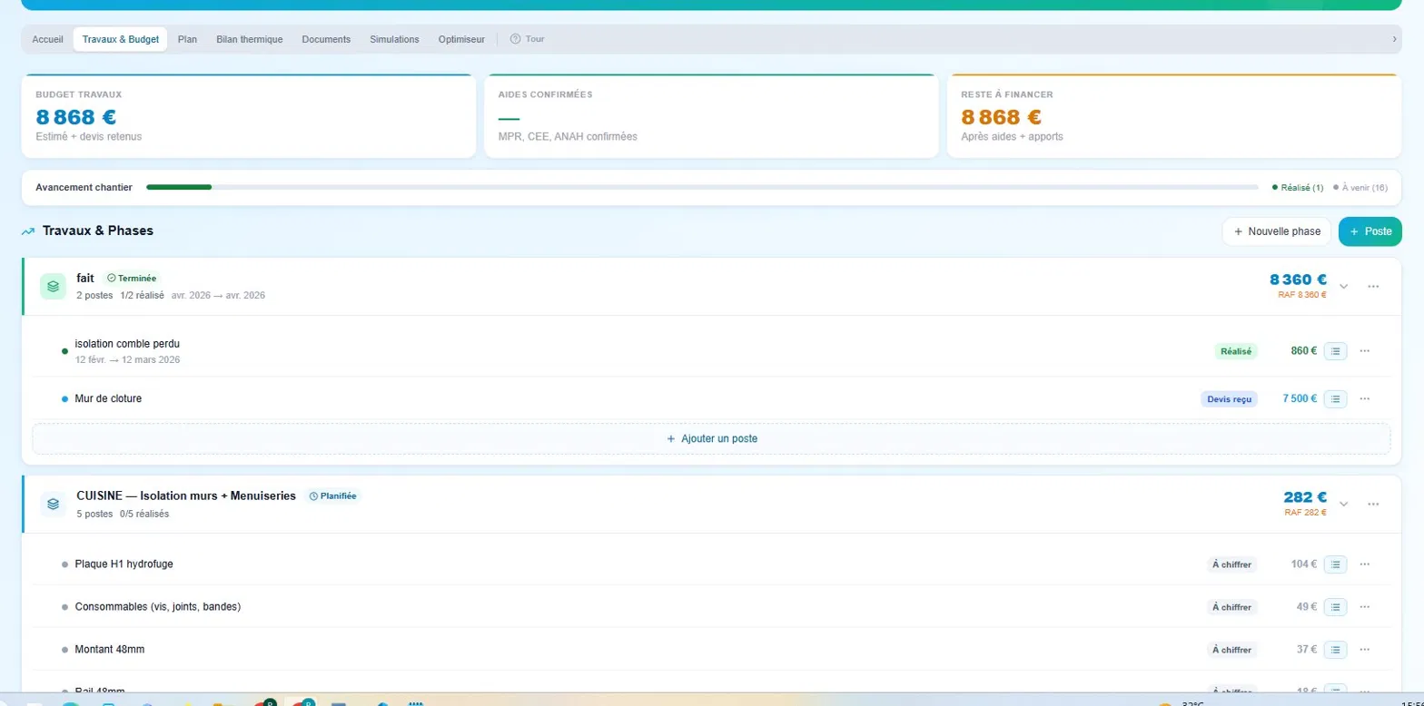Open more options for Montant 48mm row
This screenshot has width=1424, height=706.
pos(1364,650)
